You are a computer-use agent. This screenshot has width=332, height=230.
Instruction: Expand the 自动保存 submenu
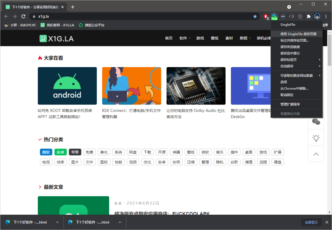pos(297,66)
